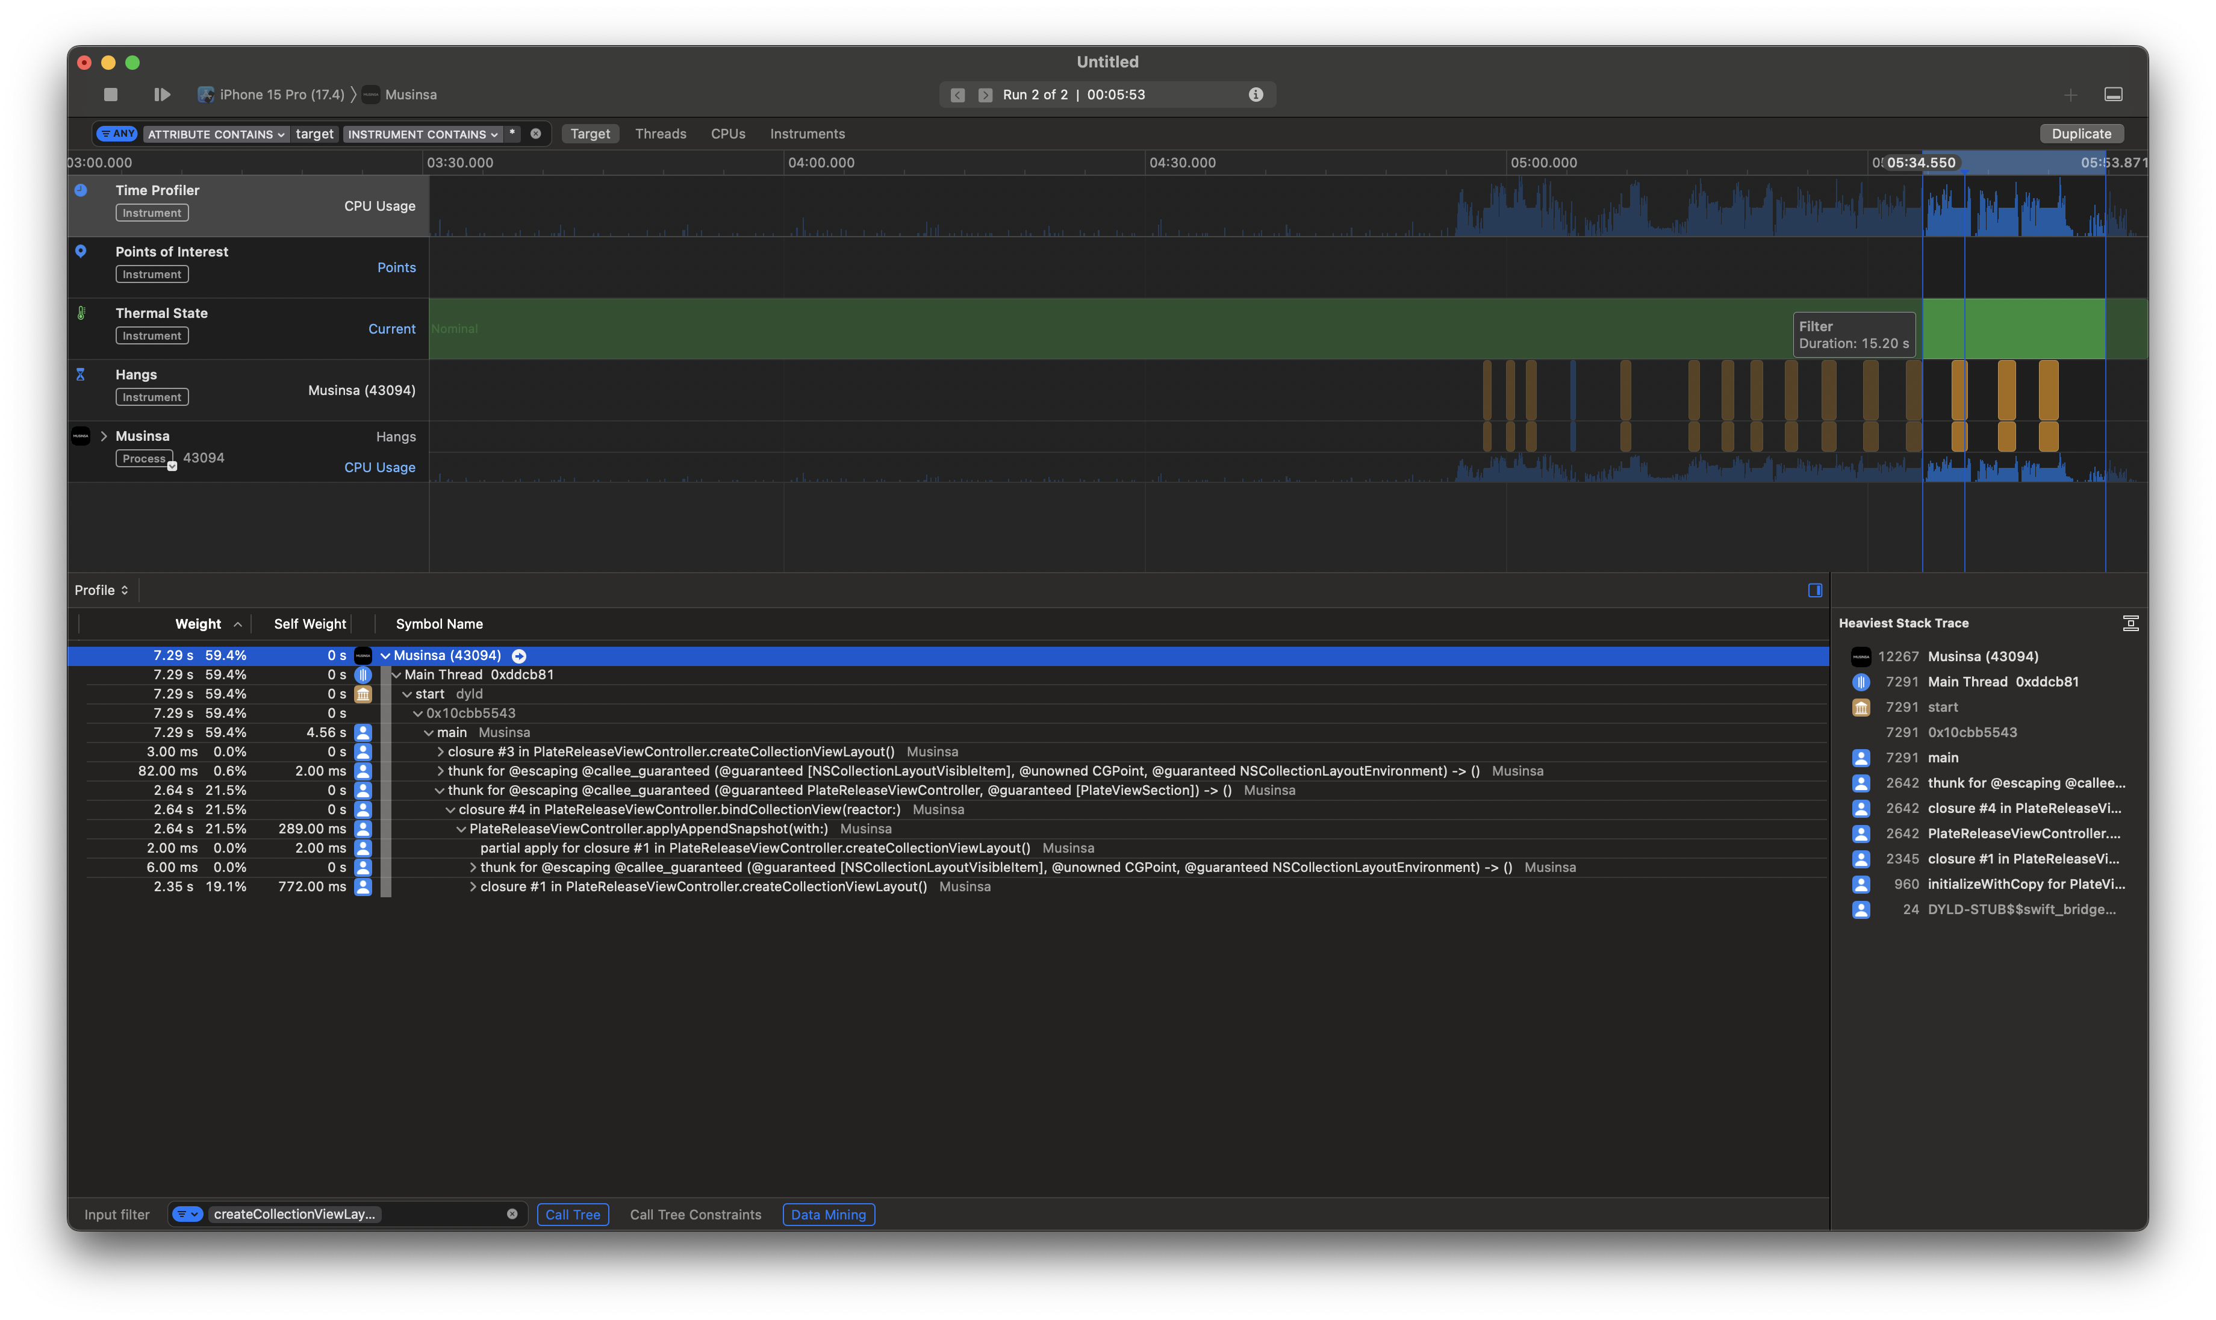This screenshot has width=2216, height=1320.
Task: Open Call Tree Constraints options
Action: (x=696, y=1215)
